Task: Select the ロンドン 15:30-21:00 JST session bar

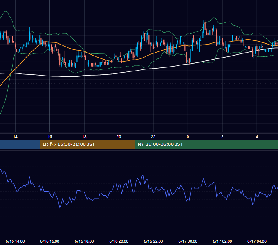Action: 88,144
